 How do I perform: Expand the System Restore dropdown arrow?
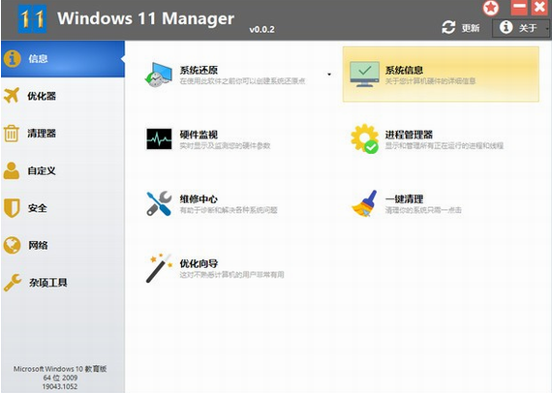click(329, 75)
